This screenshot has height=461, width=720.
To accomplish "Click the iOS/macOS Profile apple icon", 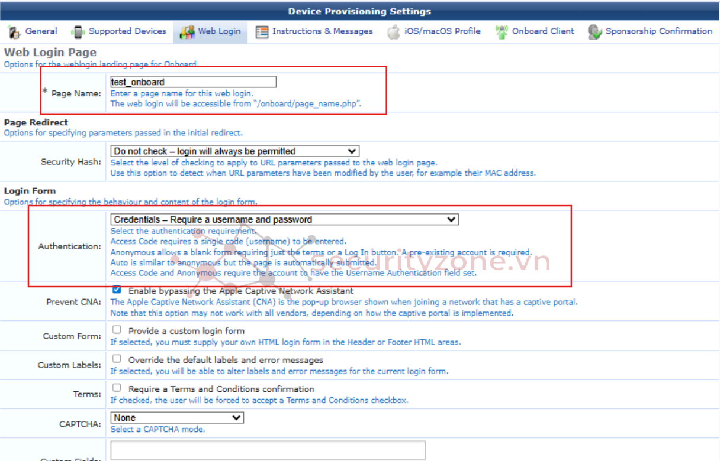I will coord(394,32).
